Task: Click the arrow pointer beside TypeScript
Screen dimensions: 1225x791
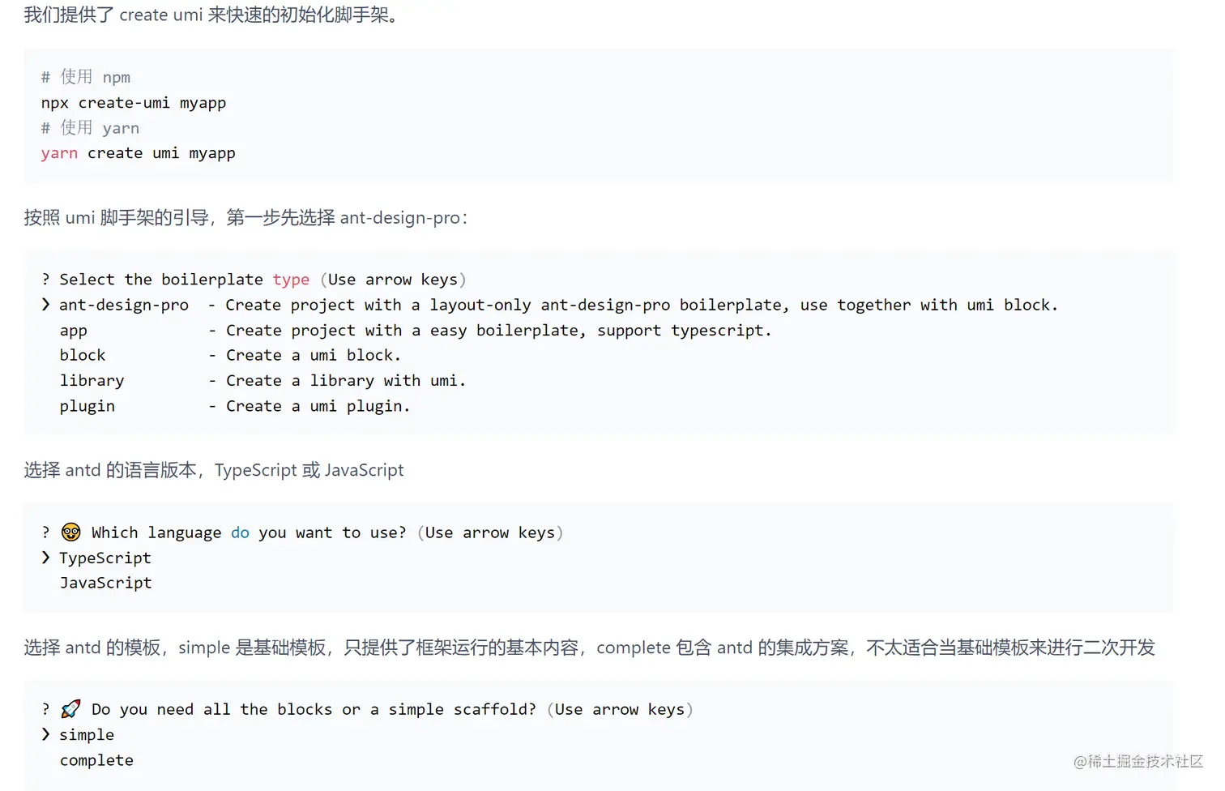Action: [x=46, y=558]
